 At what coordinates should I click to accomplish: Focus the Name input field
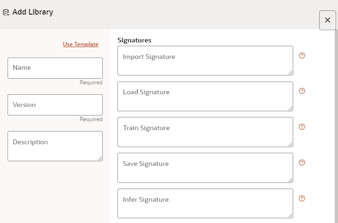tap(55, 68)
